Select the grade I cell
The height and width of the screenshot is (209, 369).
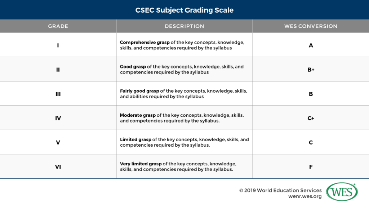(x=58, y=45)
